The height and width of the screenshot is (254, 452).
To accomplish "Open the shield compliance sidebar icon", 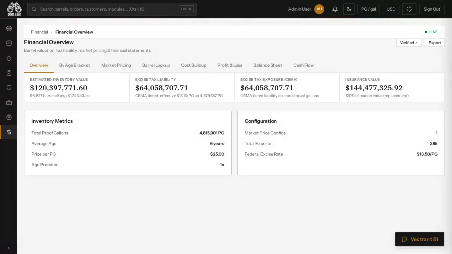I will [x=9, y=87].
